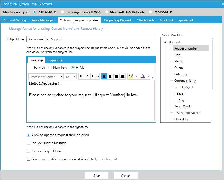
Task: Center align text in greeting editor
Action: pos(110,76)
